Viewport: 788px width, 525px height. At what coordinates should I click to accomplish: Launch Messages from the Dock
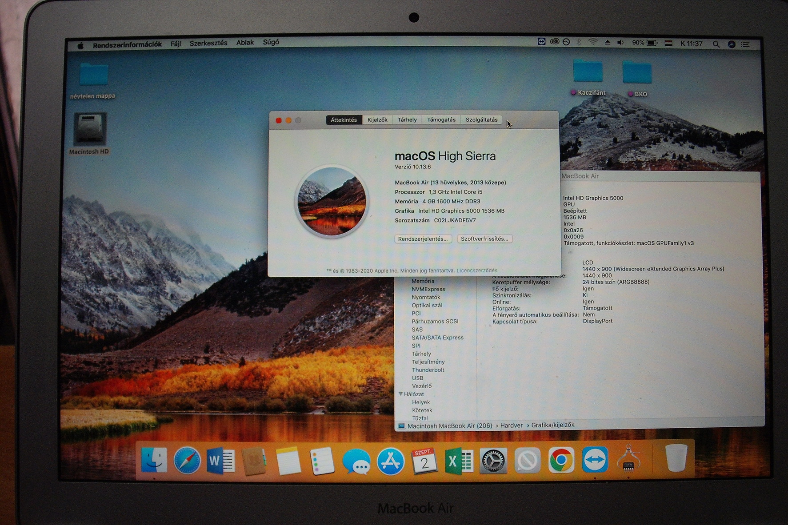point(356,461)
